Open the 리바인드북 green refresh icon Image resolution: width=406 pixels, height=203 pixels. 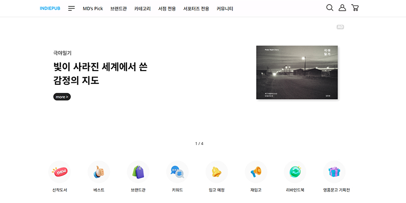[295, 172]
